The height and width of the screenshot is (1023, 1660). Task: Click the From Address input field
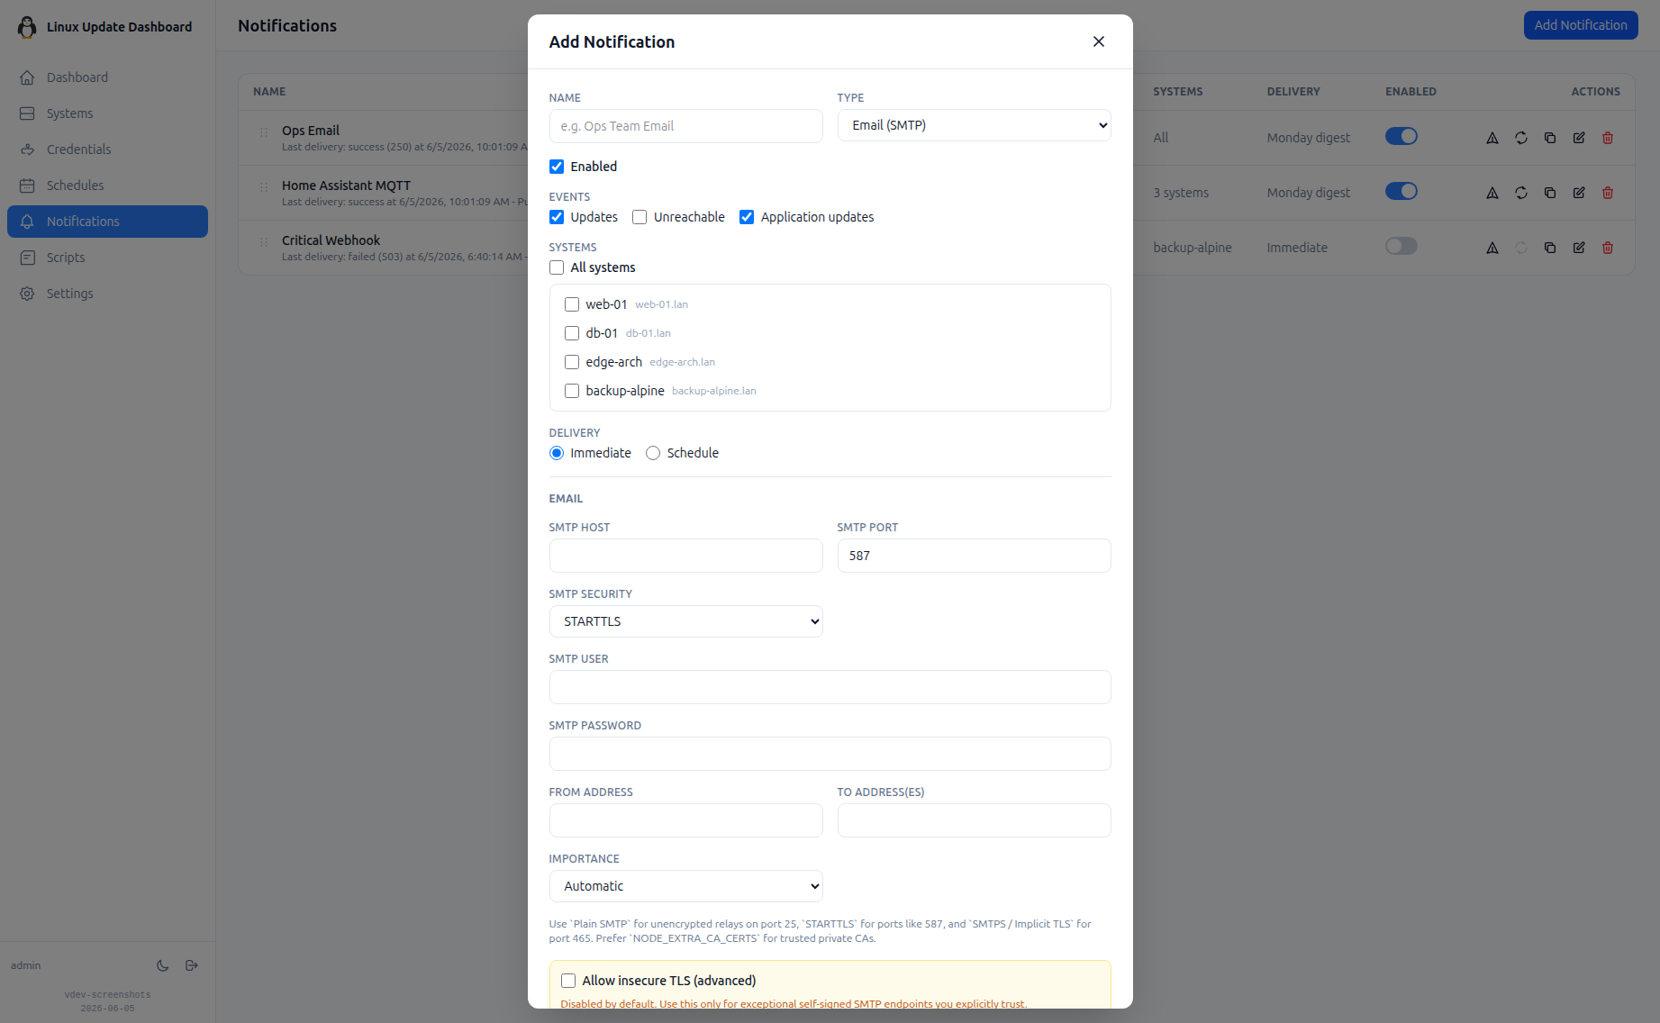click(x=685, y=820)
